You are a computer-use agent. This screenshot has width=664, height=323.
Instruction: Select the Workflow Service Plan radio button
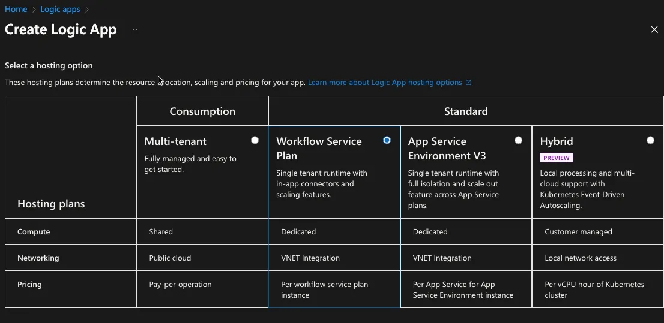tap(387, 140)
